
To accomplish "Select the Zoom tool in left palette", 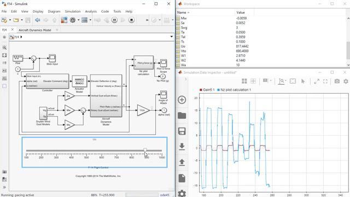I will click(x=4, y=48).
